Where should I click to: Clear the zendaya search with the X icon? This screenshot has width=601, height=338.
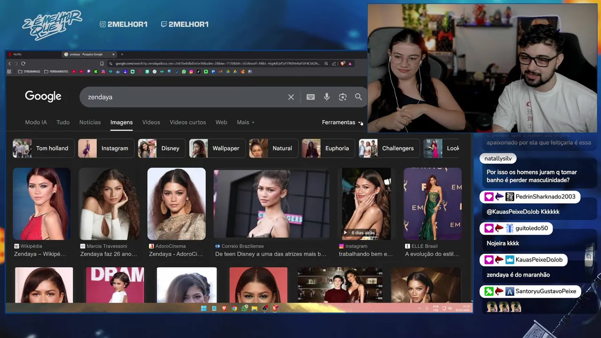(x=291, y=97)
